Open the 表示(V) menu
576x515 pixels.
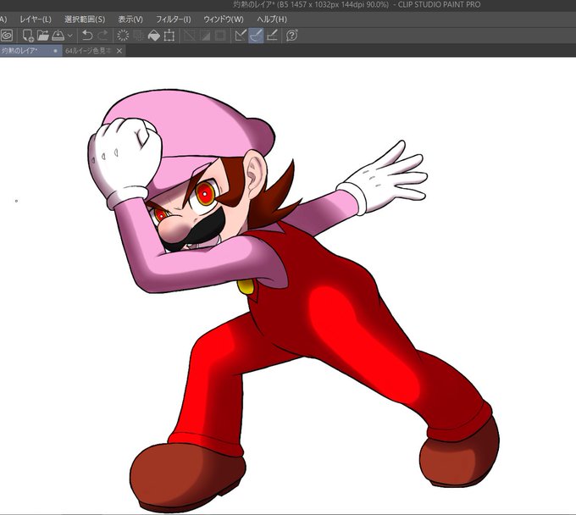pos(130,19)
